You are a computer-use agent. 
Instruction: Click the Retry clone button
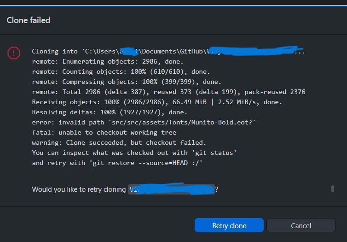tap(229, 225)
